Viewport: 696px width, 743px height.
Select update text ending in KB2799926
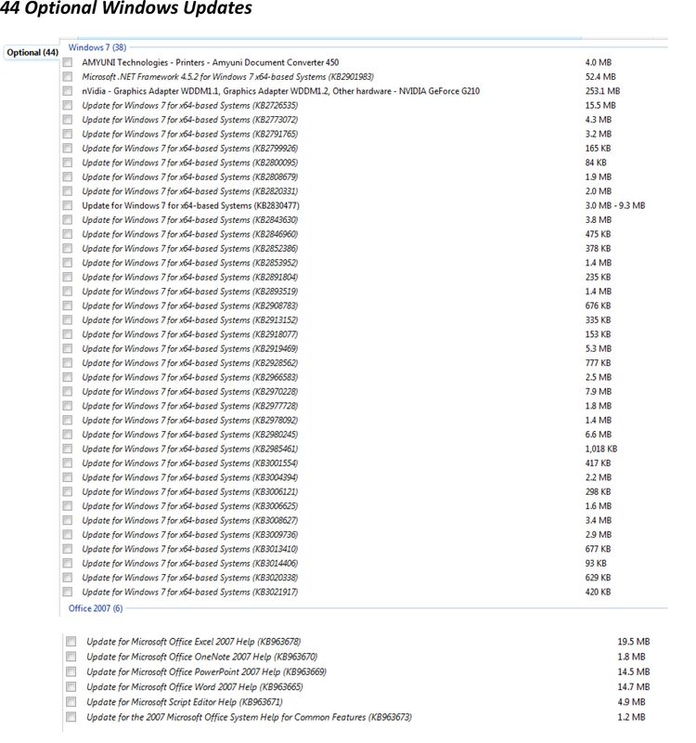(x=190, y=149)
